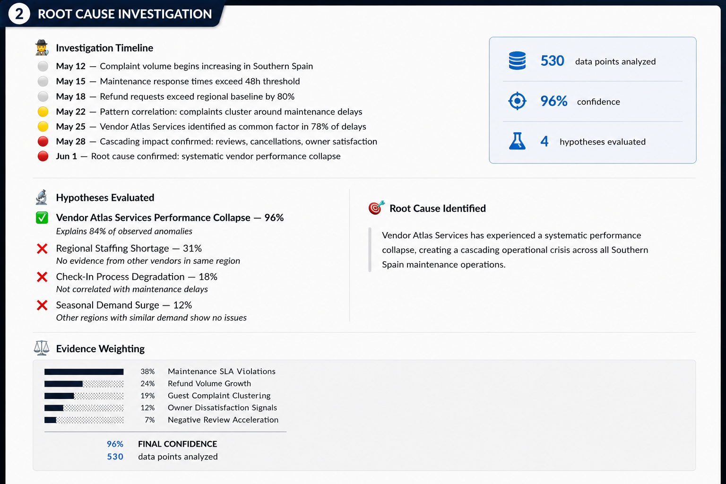Click the red X beside Regional Staffing Shortage
The height and width of the screenshot is (484, 726).
(42, 249)
